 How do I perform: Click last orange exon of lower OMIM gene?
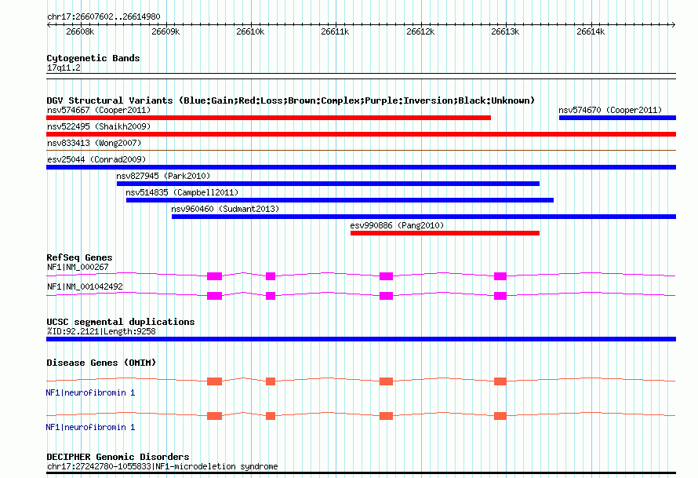tap(500, 416)
